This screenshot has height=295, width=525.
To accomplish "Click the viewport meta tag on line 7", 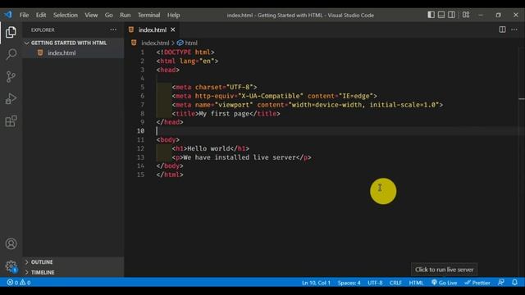I will pyautogui.click(x=308, y=105).
